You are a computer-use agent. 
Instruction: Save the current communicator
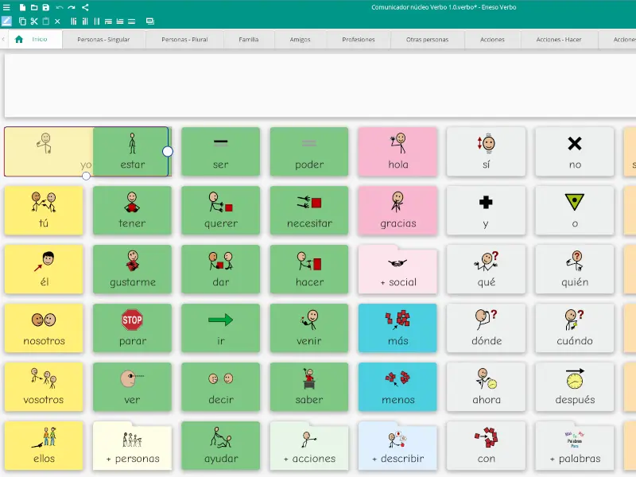[46, 7]
